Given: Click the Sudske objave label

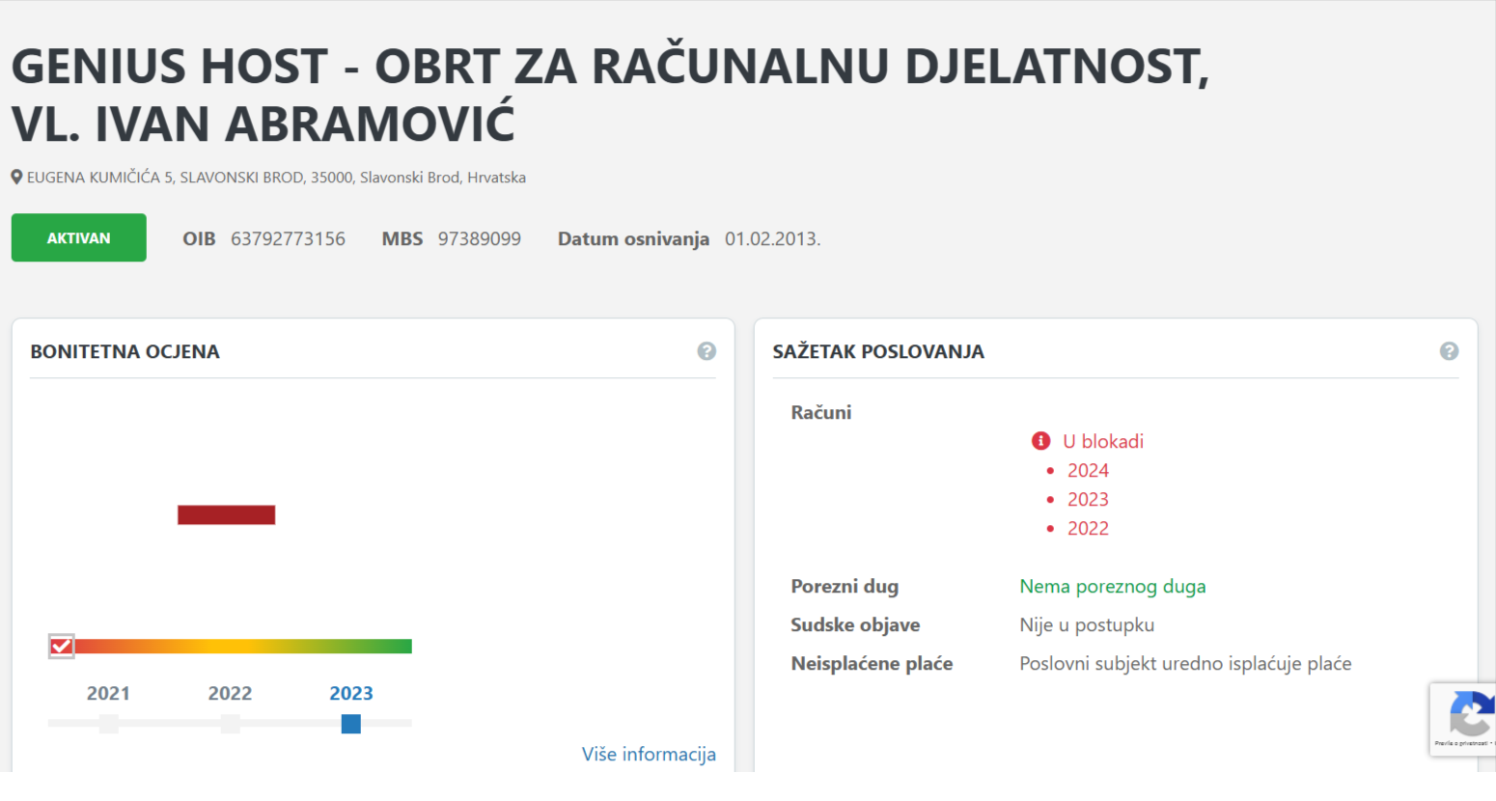Looking at the screenshot, I should pos(855,624).
